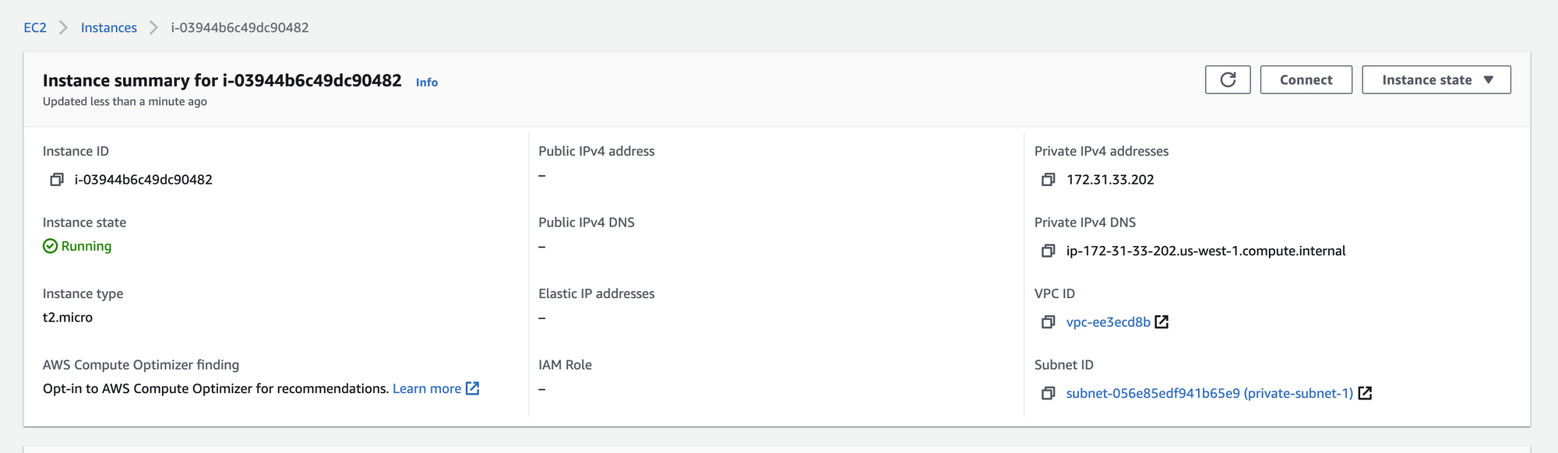Click the green Running status icon
Screen dimensions: 1558x453
pos(50,246)
